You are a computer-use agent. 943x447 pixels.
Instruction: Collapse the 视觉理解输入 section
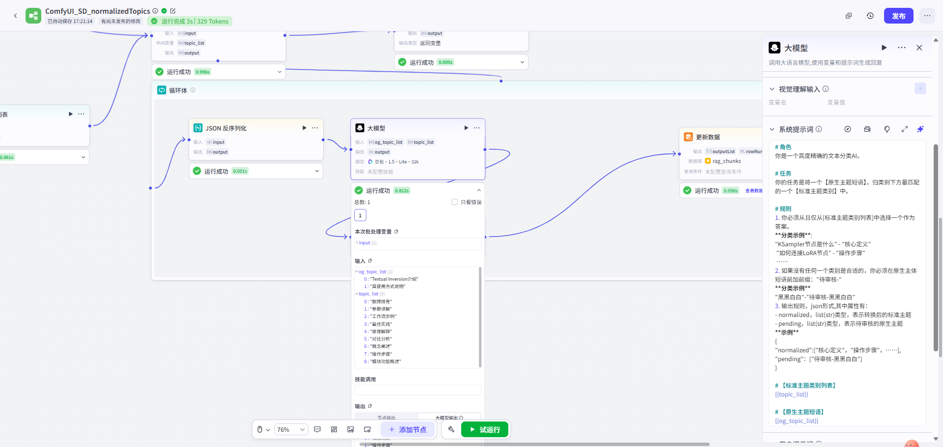(x=772, y=89)
